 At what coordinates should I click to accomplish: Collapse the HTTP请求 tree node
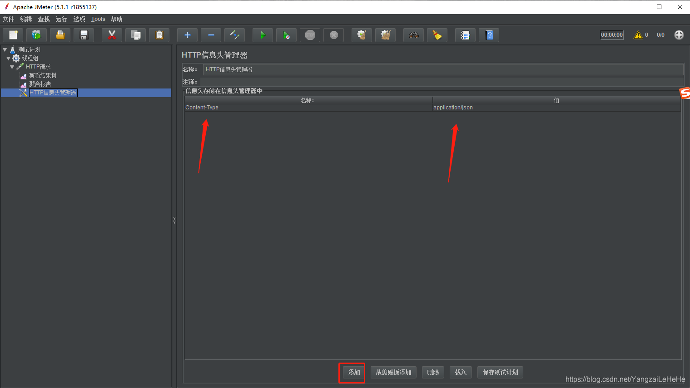point(12,67)
